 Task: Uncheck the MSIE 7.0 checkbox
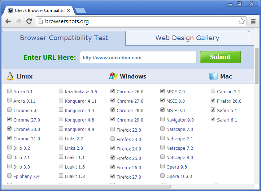[x=162, y=91]
